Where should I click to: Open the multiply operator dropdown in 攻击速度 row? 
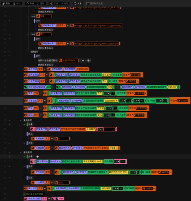point(123,101)
